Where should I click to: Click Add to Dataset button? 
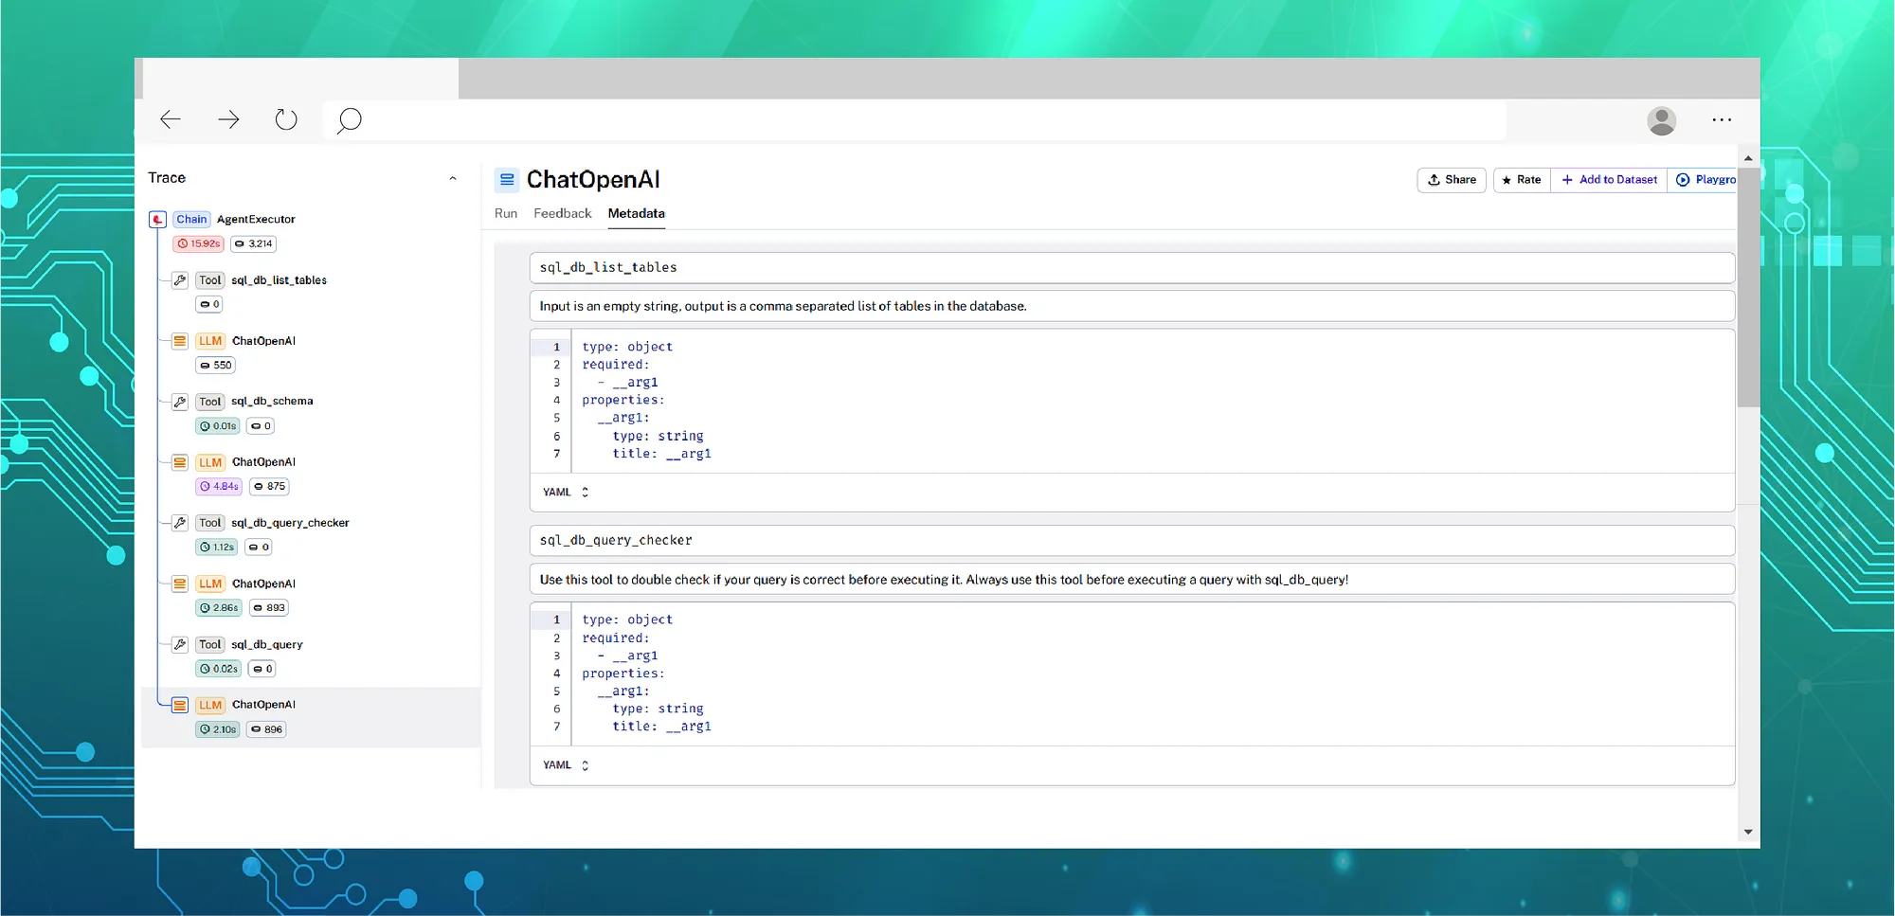tap(1609, 179)
